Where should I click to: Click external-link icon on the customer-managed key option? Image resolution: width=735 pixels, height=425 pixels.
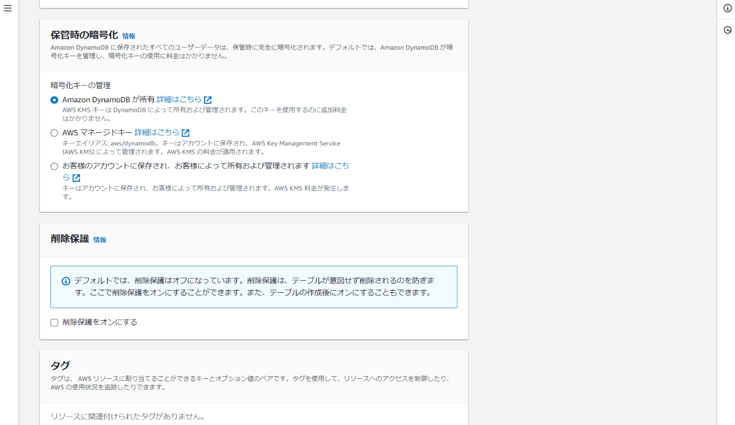coord(76,178)
